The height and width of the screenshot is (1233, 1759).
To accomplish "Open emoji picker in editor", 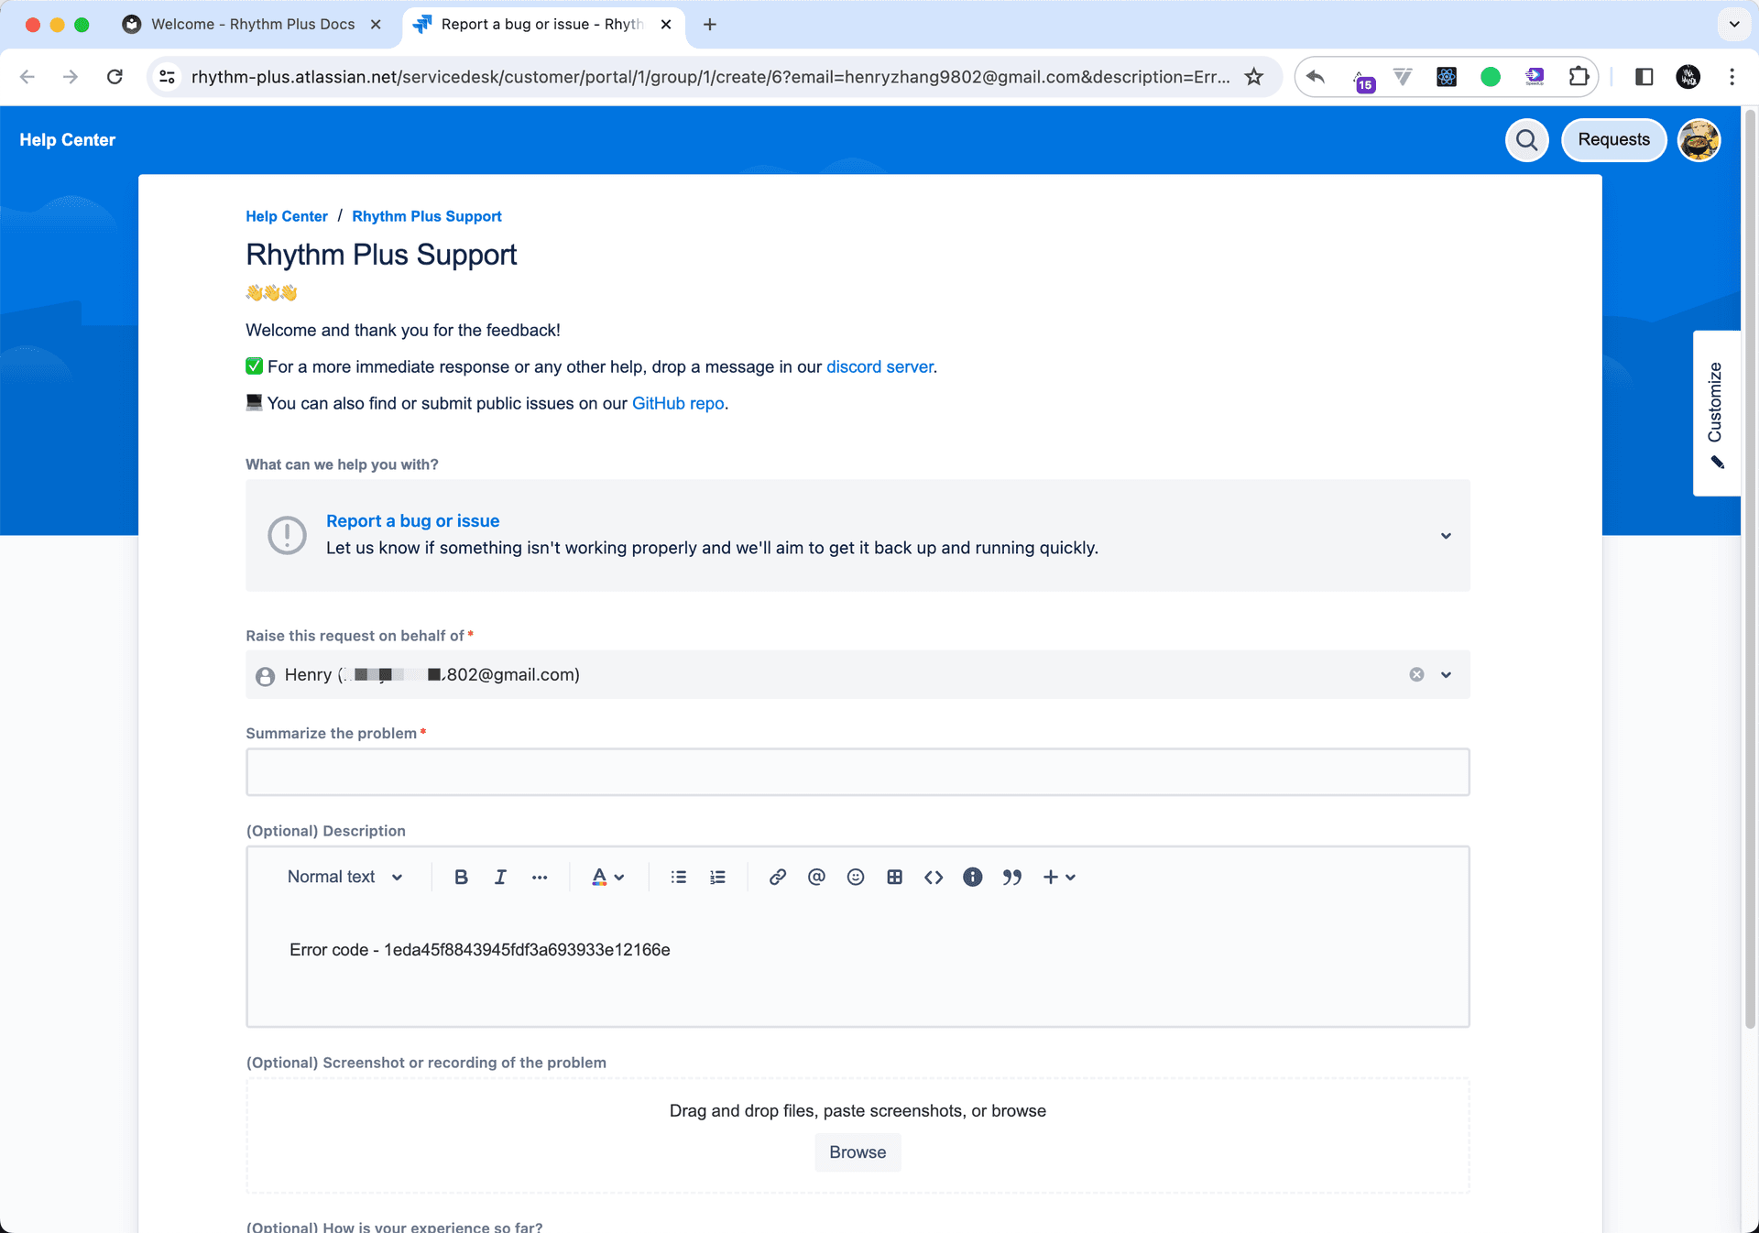I will tap(856, 878).
